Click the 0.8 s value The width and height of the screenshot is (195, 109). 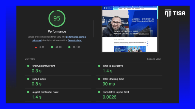point(37,84)
